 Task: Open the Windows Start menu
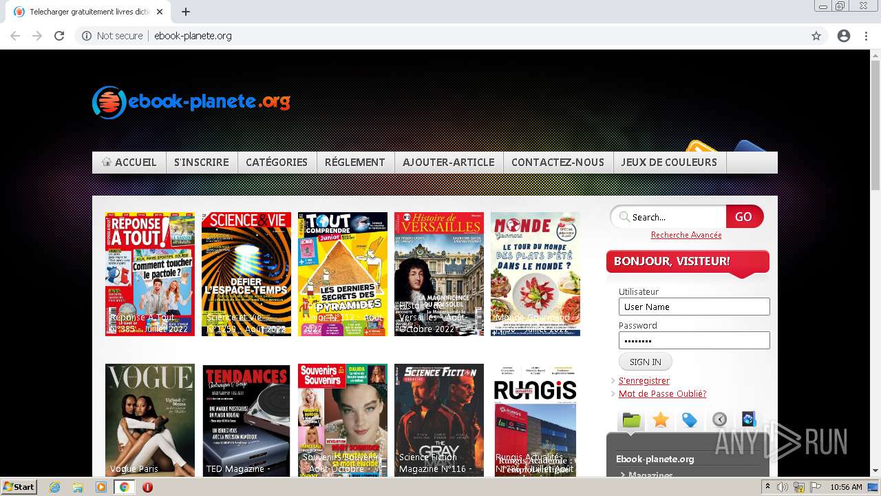[x=19, y=487]
